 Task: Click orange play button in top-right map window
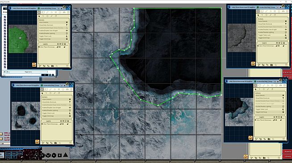pos(253,64)
